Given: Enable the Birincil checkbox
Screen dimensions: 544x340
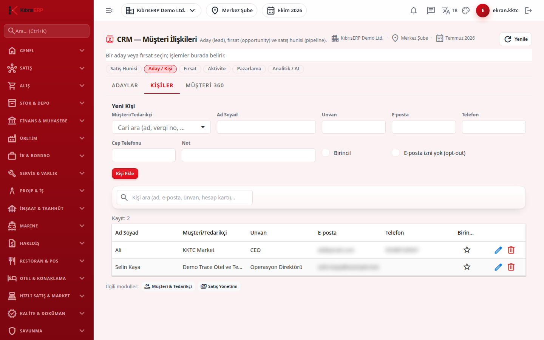Looking at the screenshot, I should coord(326,153).
